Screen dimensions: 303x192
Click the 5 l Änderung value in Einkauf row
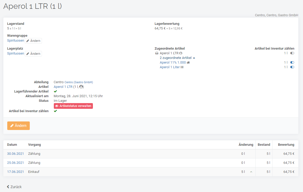243,172
